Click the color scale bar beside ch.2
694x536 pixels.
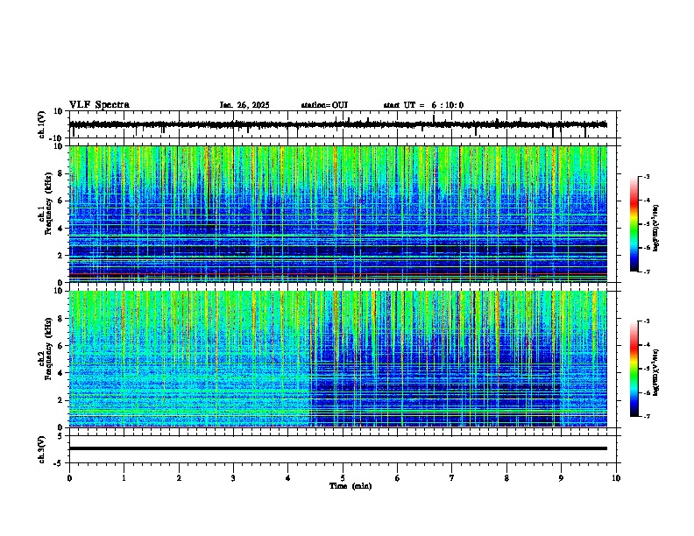pos(634,369)
